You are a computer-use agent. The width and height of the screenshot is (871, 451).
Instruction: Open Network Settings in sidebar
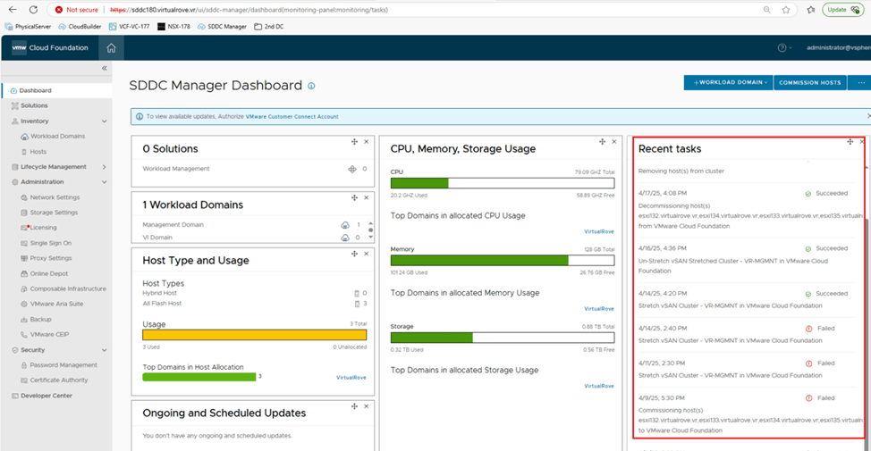pyautogui.click(x=55, y=197)
